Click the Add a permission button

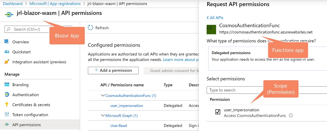tap(113, 70)
